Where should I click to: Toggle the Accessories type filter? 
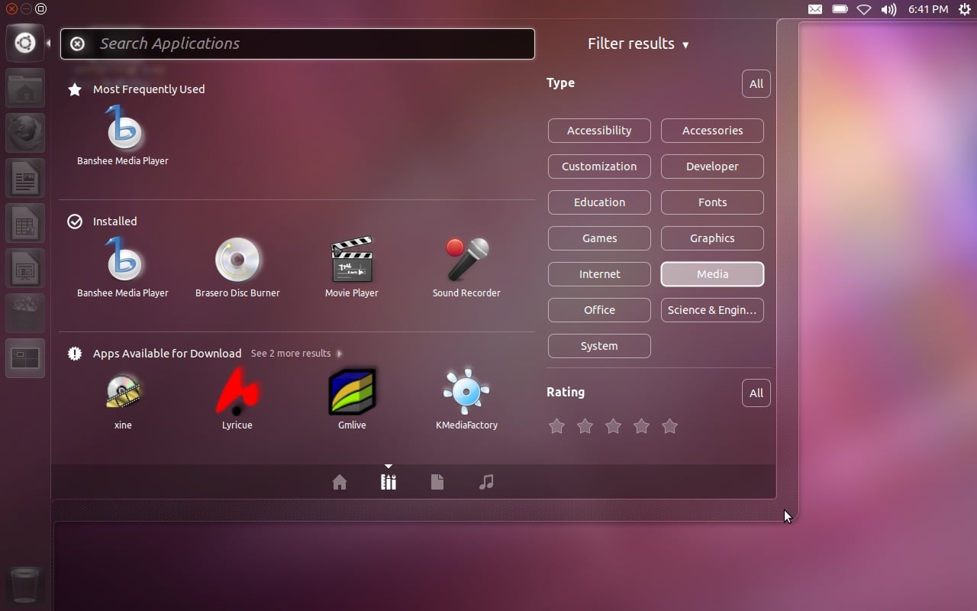[712, 131]
